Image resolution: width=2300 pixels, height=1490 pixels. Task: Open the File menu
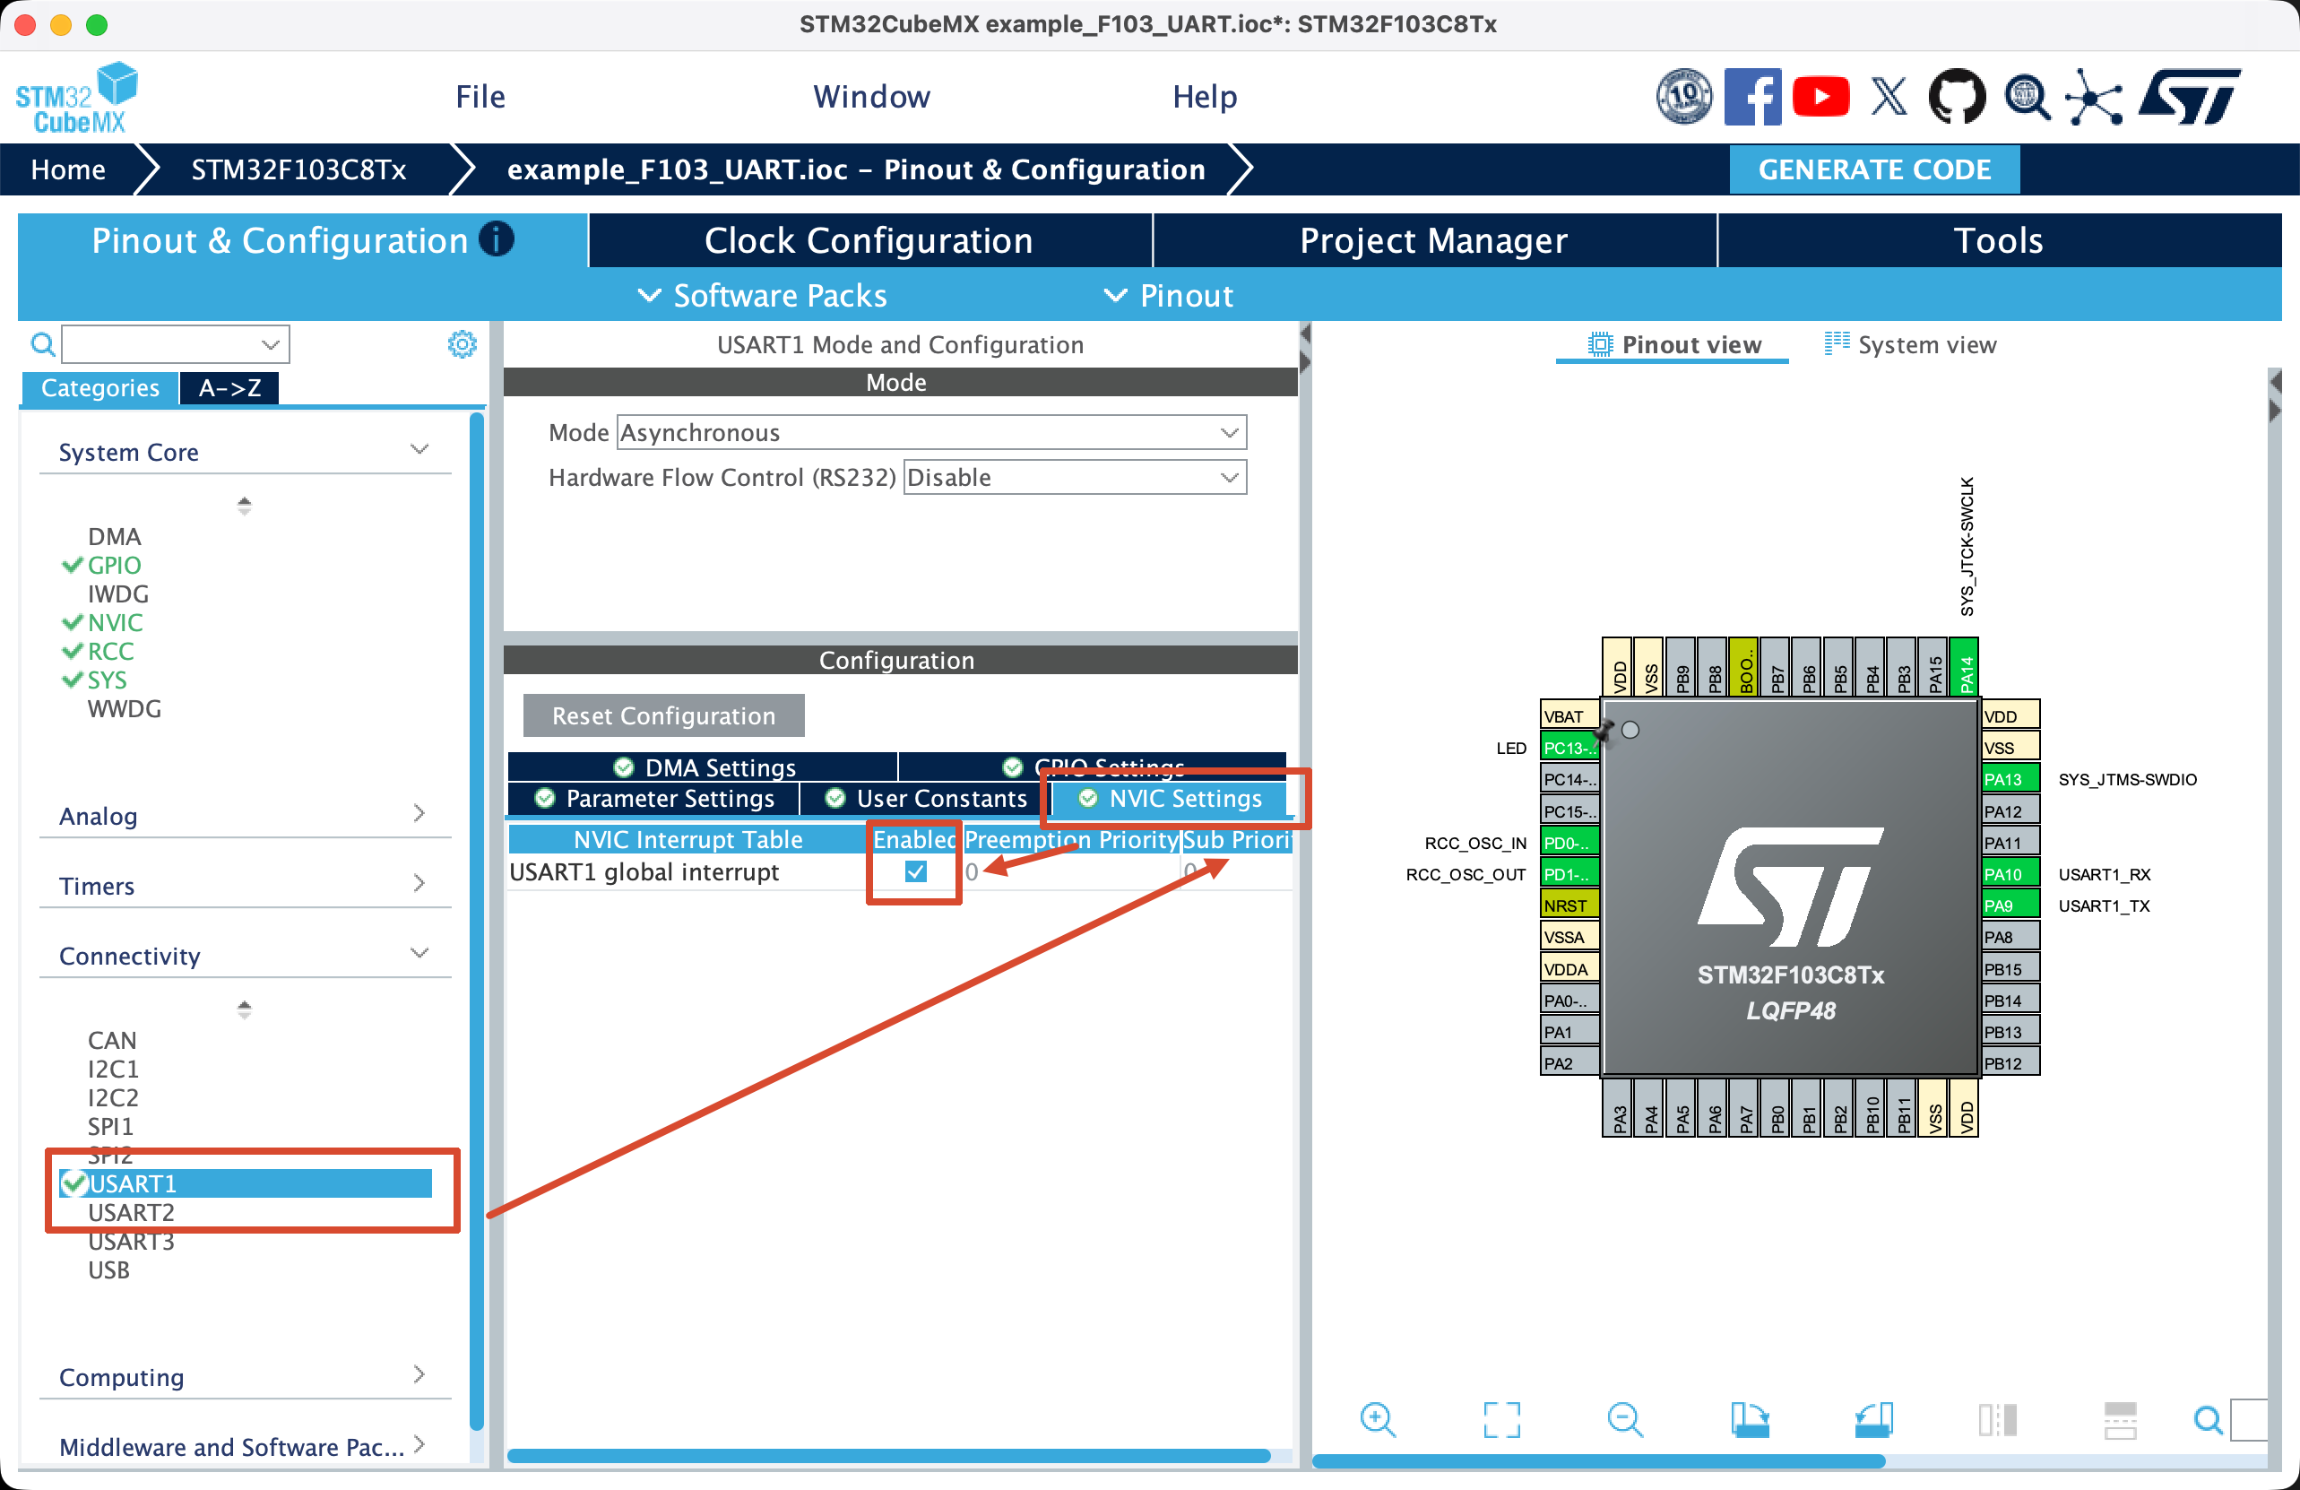[480, 97]
